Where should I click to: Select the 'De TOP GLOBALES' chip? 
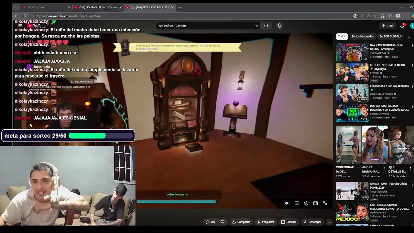click(x=391, y=37)
